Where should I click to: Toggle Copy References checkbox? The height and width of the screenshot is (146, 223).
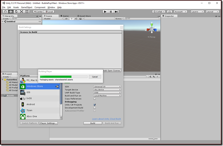(x=95, y=99)
